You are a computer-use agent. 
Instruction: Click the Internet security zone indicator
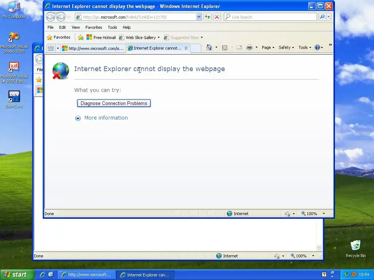click(237, 214)
